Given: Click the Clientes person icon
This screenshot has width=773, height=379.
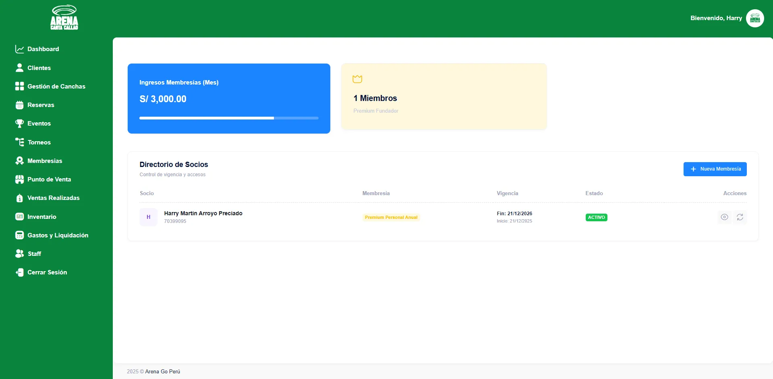Looking at the screenshot, I should click(19, 68).
